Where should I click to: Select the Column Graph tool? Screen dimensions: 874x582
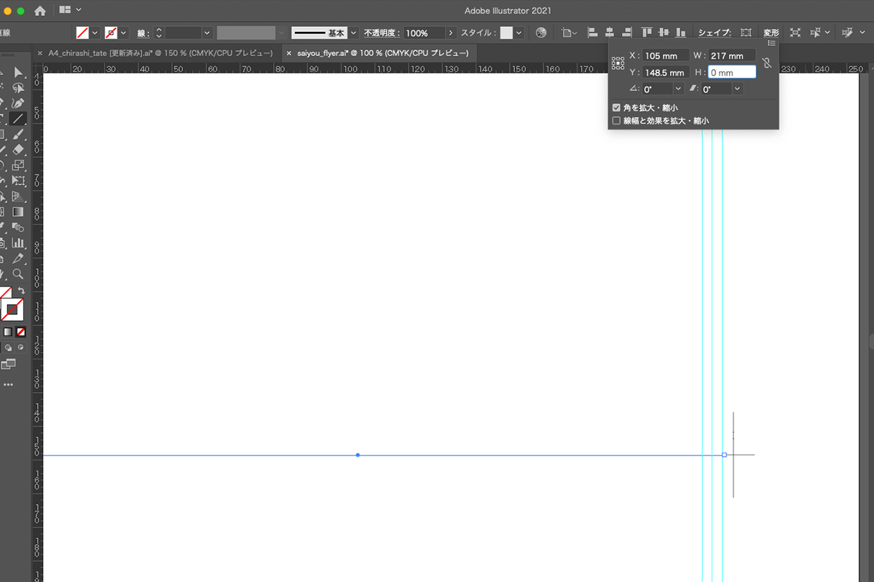point(18,243)
